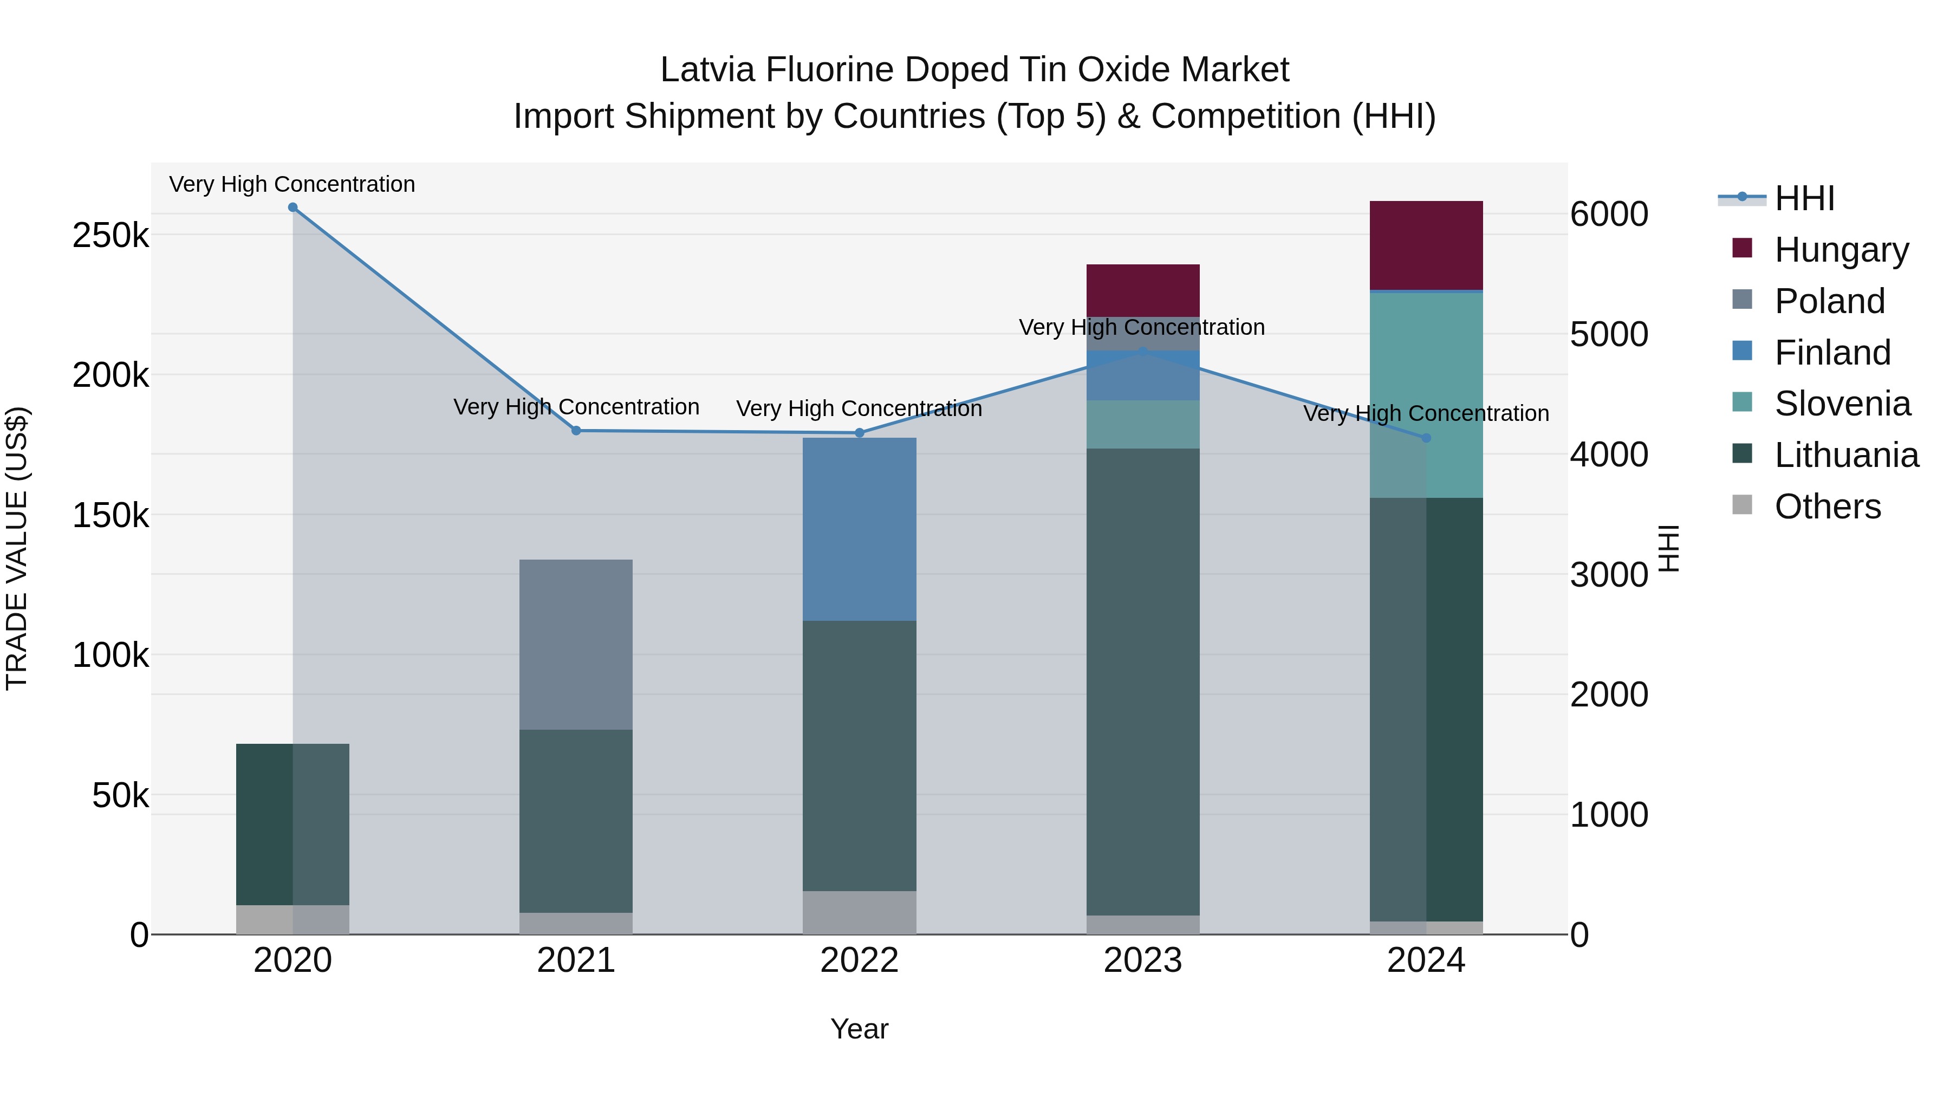Click the Others segment of the 2022 bar
Viewport: 1950px width, 1097px height.
click(859, 913)
